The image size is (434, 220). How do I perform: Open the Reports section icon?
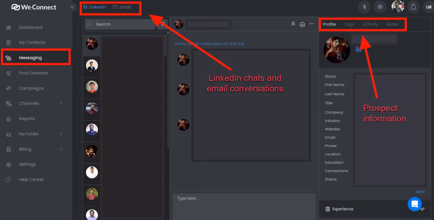[x=9, y=119]
